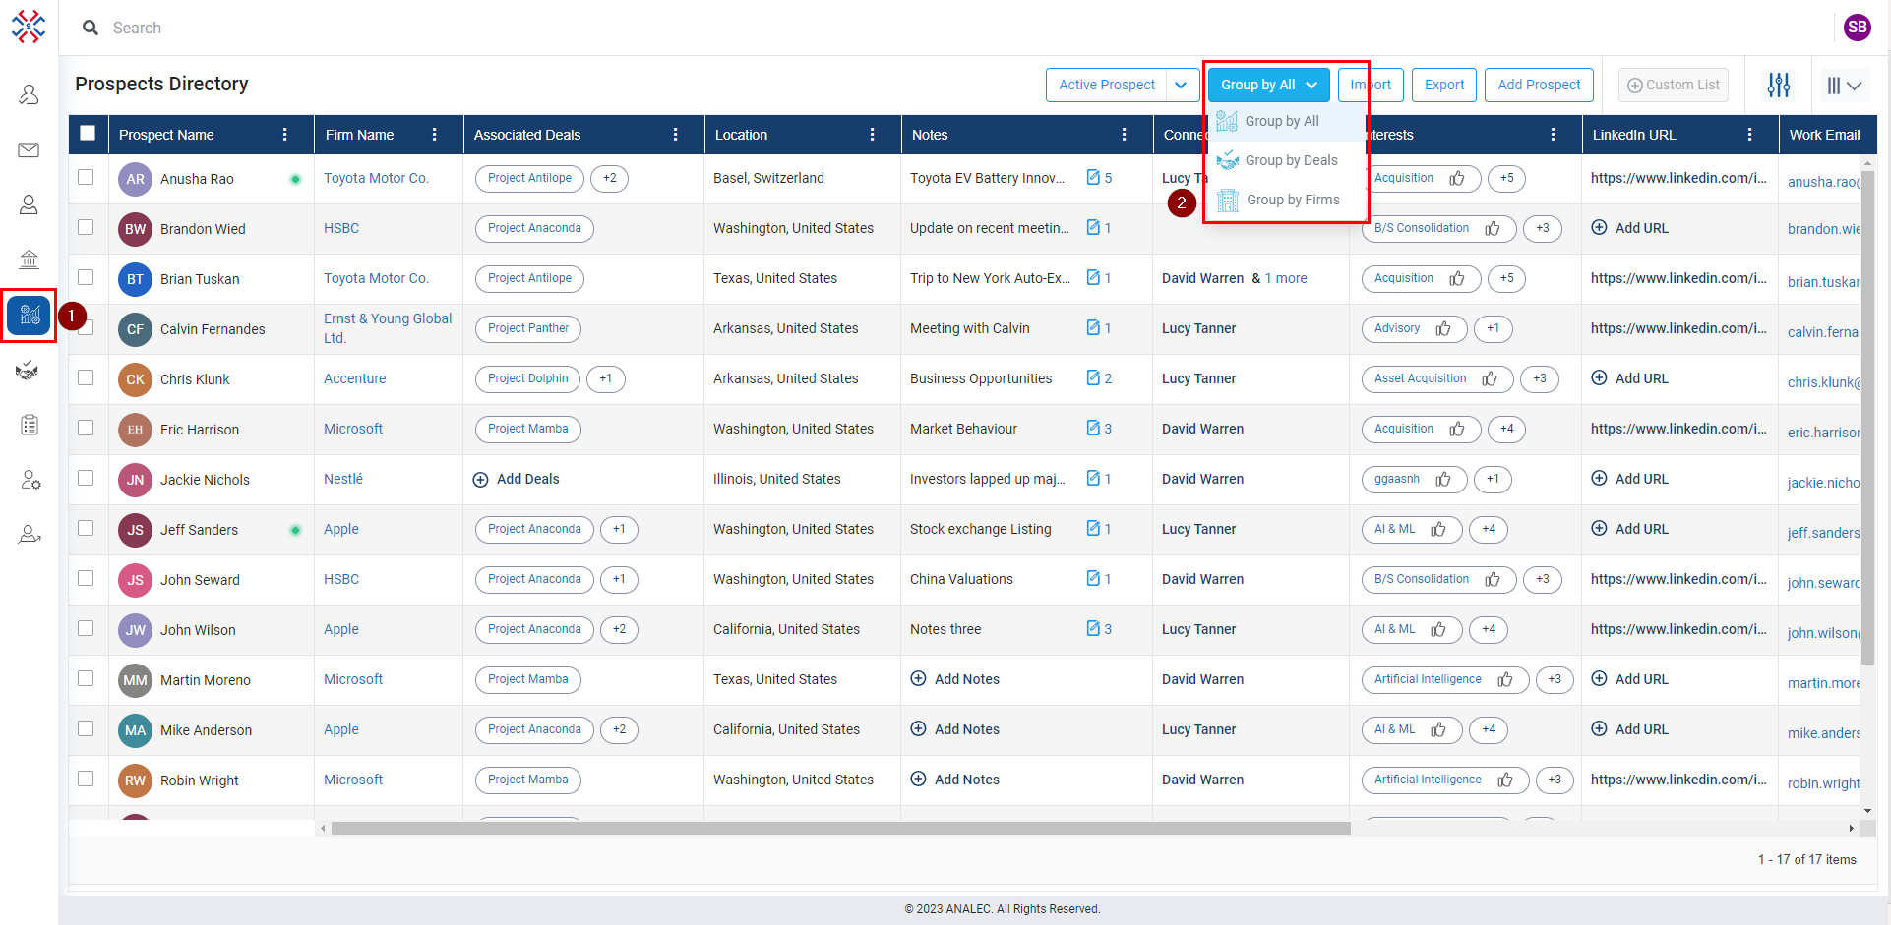This screenshot has width=1891, height=925.
Task: Click the Custom List button
Action: [x=1674, y=85]
